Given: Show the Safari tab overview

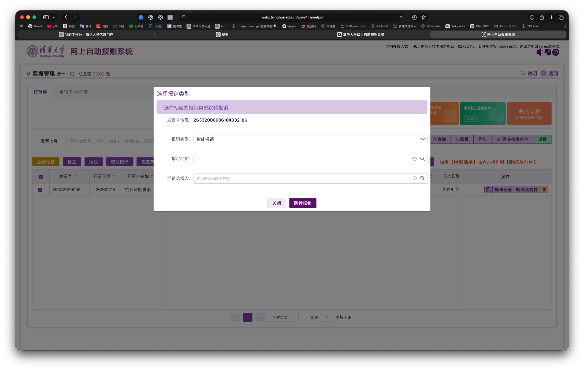Looking at the screenshot, I should [x=561, y=17].
